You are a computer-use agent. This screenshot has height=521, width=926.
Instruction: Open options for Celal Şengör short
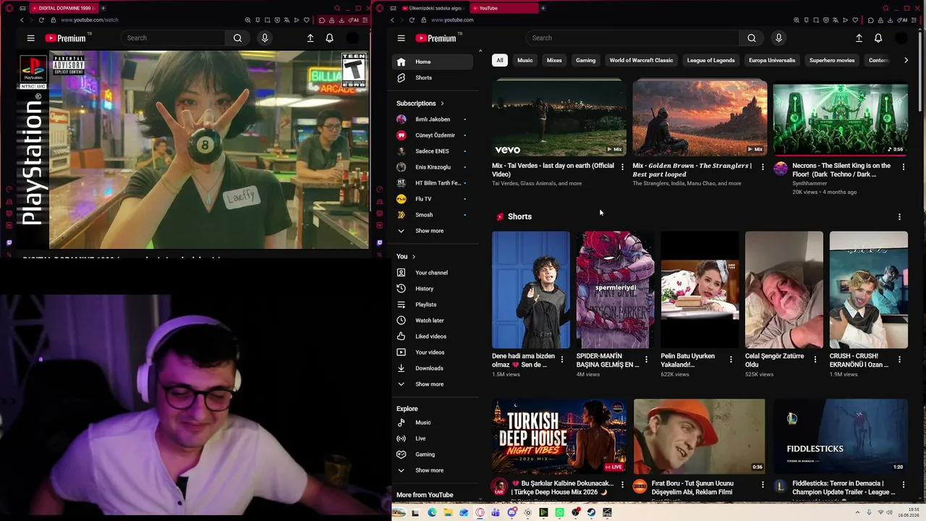815,359
